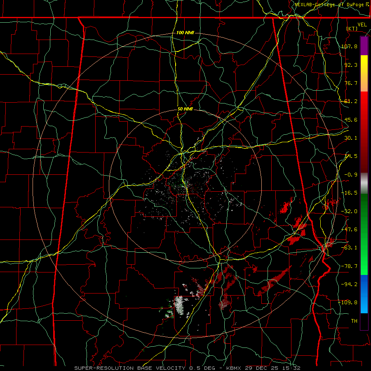Image resolution: width=371 pixels, height=371 pixels.
Task: Click the -0.9 velocity scale value
Action: 351,175
